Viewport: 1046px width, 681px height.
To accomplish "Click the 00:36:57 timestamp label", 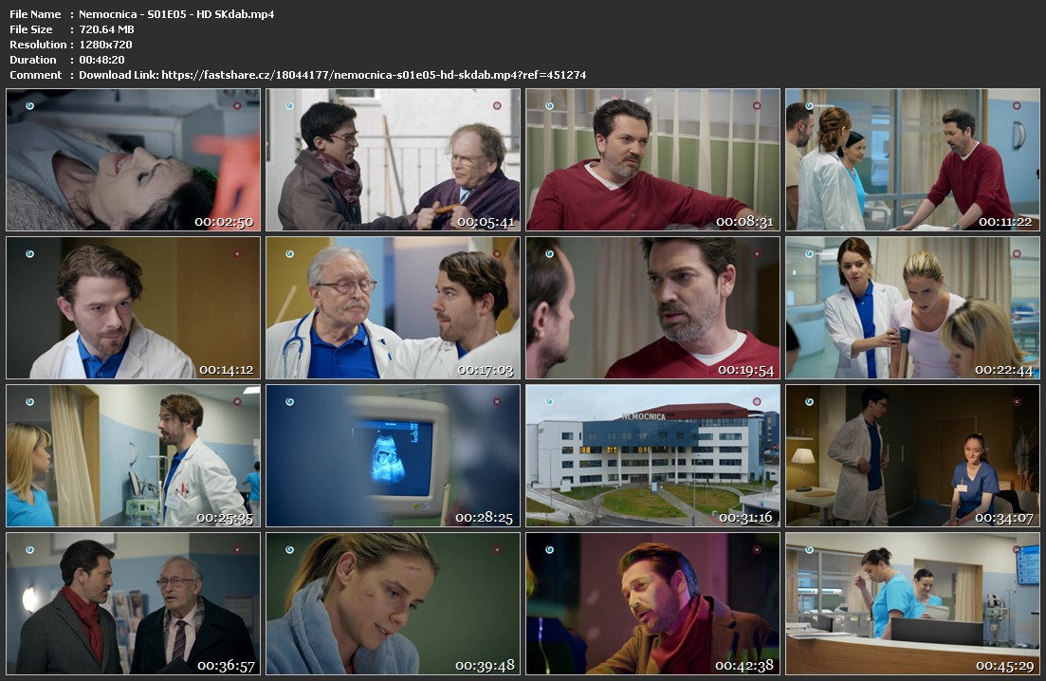I will coord(226,666).
